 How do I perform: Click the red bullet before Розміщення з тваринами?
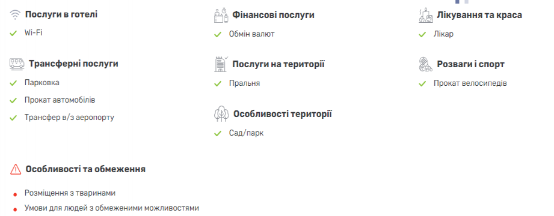[x=15, y=195]
